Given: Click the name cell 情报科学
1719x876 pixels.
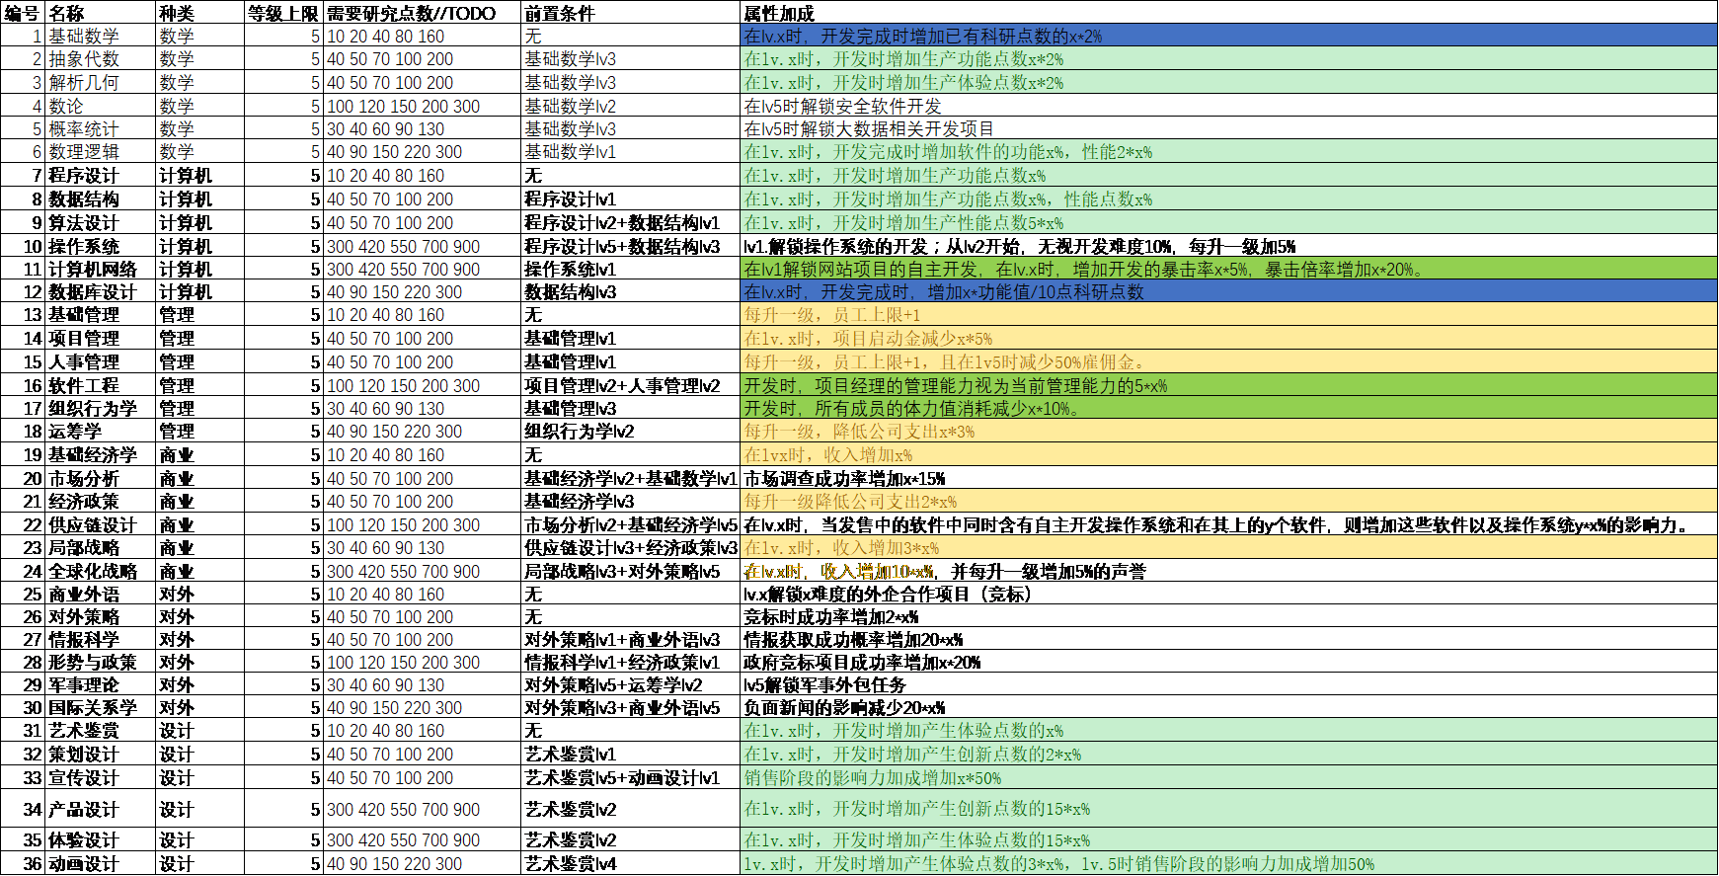Looking at the screenshot, I should [x=101, y=639].
